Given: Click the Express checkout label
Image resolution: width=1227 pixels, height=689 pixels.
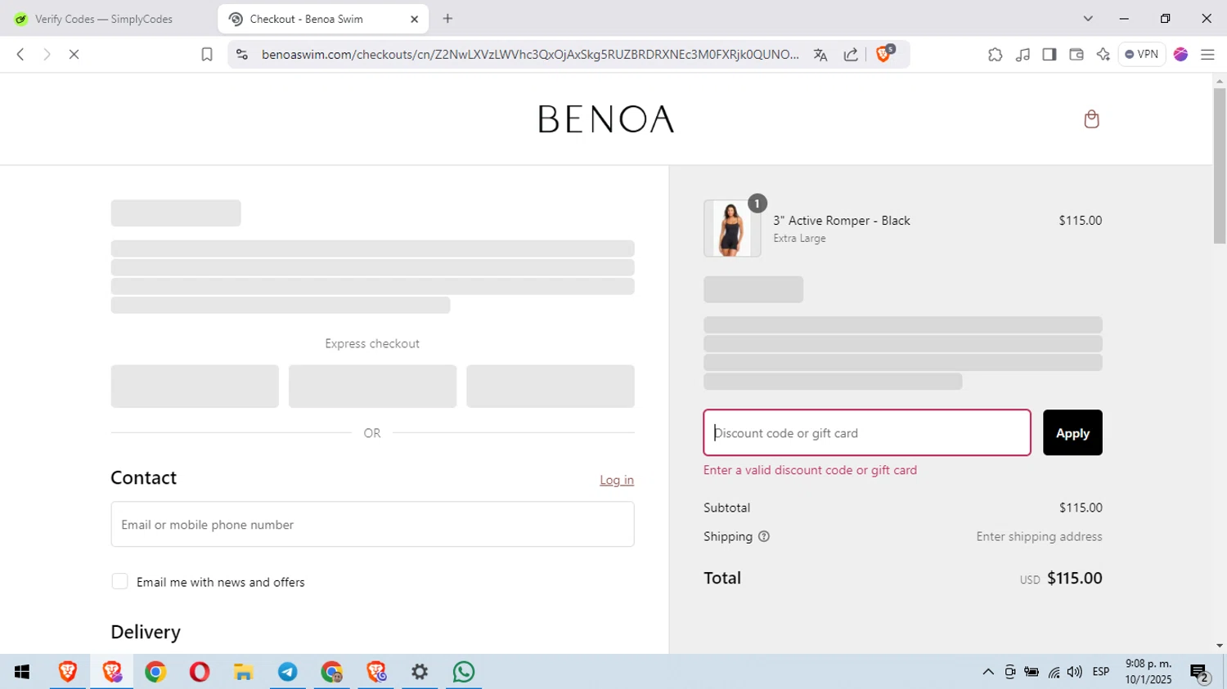Looking at the screenshot, I should pyautogui.click(x=372, y=344).
